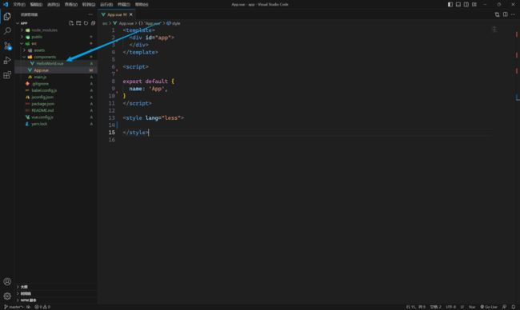Change language mode Vue in status bar
The image size is (520, 310).
471,307
